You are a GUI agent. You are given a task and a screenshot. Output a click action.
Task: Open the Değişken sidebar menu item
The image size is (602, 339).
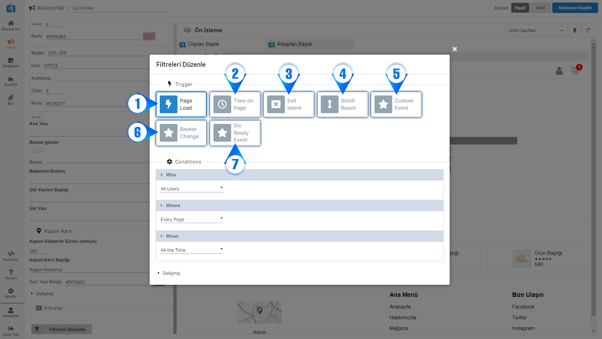(11, 63)
